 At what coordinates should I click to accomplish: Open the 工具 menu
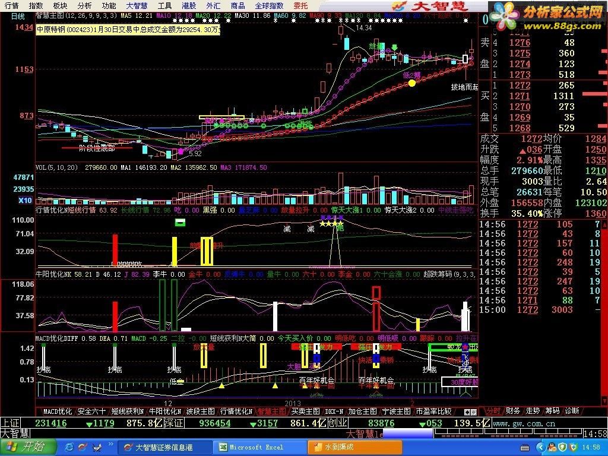[164, 5]
